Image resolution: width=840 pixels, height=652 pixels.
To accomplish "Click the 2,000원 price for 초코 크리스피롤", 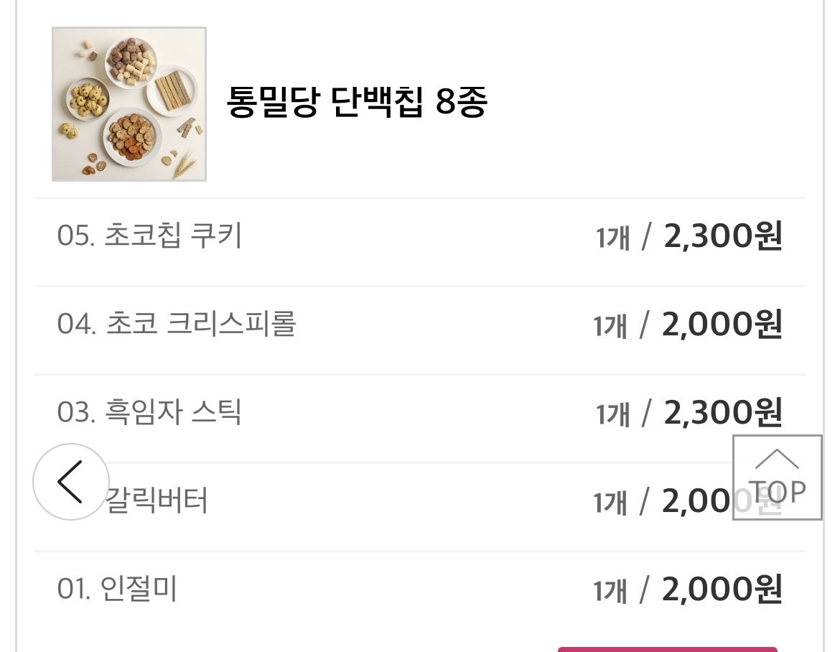I will pos(721,324).
